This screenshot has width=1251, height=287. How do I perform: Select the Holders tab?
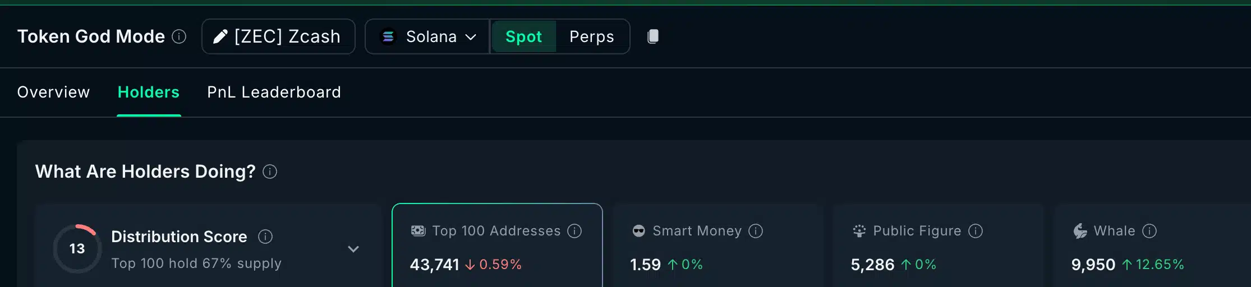point(149,92)
